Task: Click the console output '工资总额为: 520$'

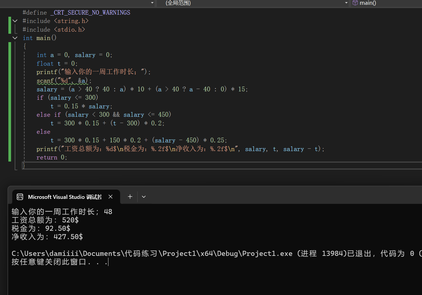Action: (45, 220)
